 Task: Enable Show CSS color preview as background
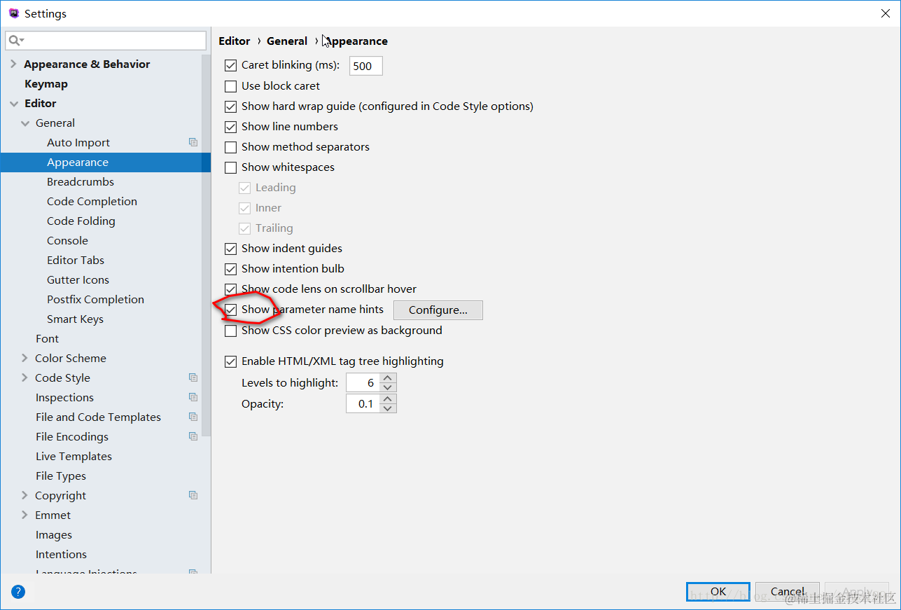coord(230,331)
